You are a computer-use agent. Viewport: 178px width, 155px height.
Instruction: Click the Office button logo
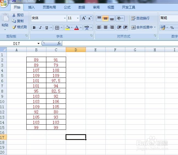[x=3, y=3]
